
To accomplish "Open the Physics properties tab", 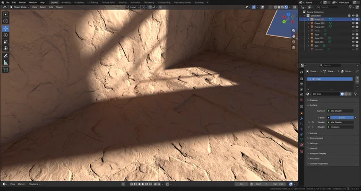I will pos(302,129).
